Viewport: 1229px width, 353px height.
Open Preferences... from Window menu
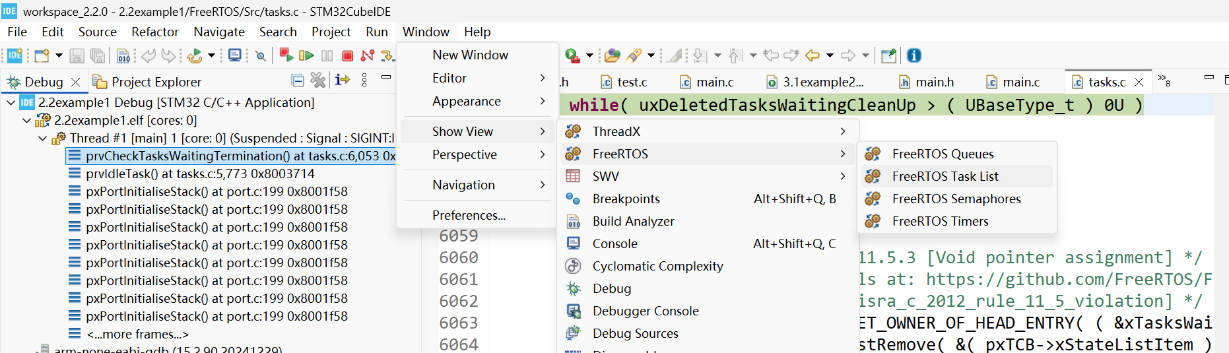pyautogui.click(x=477, y=215)
